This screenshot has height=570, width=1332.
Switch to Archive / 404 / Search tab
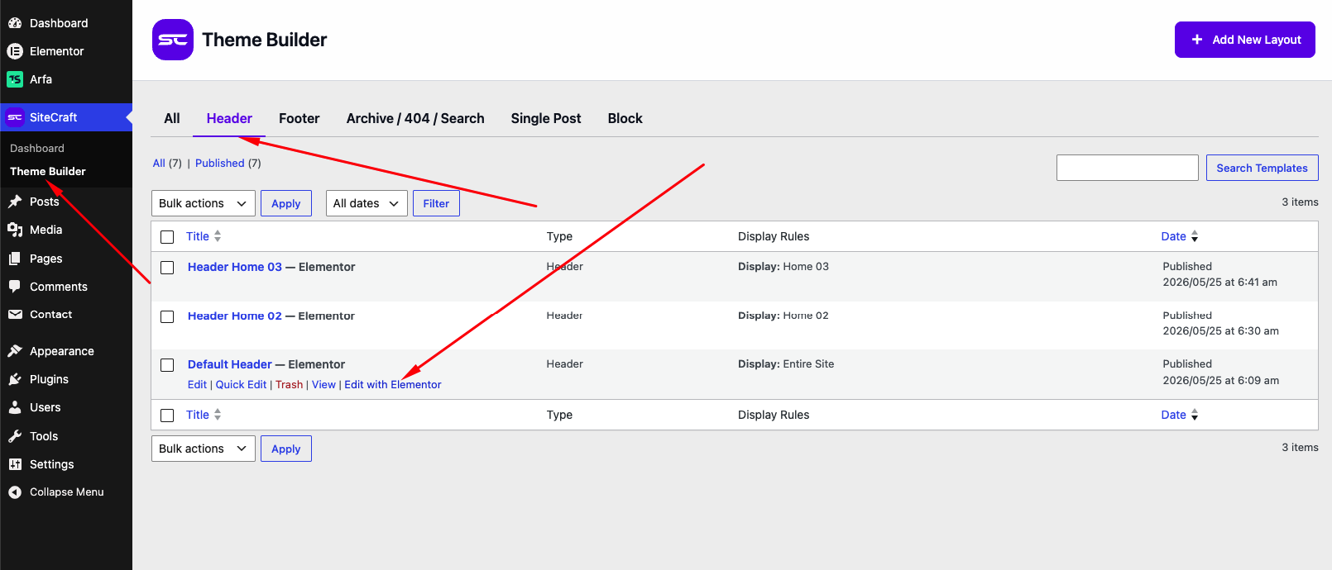pyautogui.click(x=415, y=118)
